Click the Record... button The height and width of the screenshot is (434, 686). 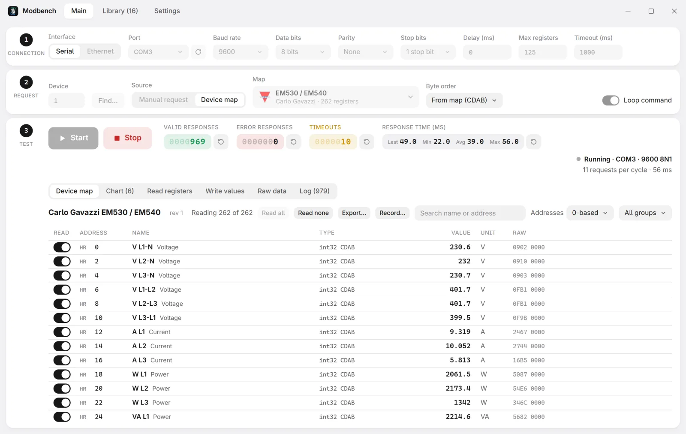(392, 213)
